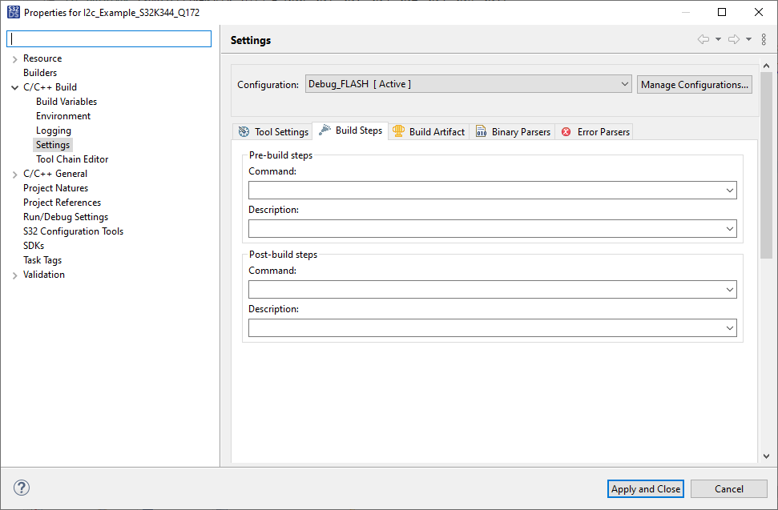The height and width of the screenshot is (510, 778).
Task: Click the Build Artifact package icon
Action: (399, 131)
